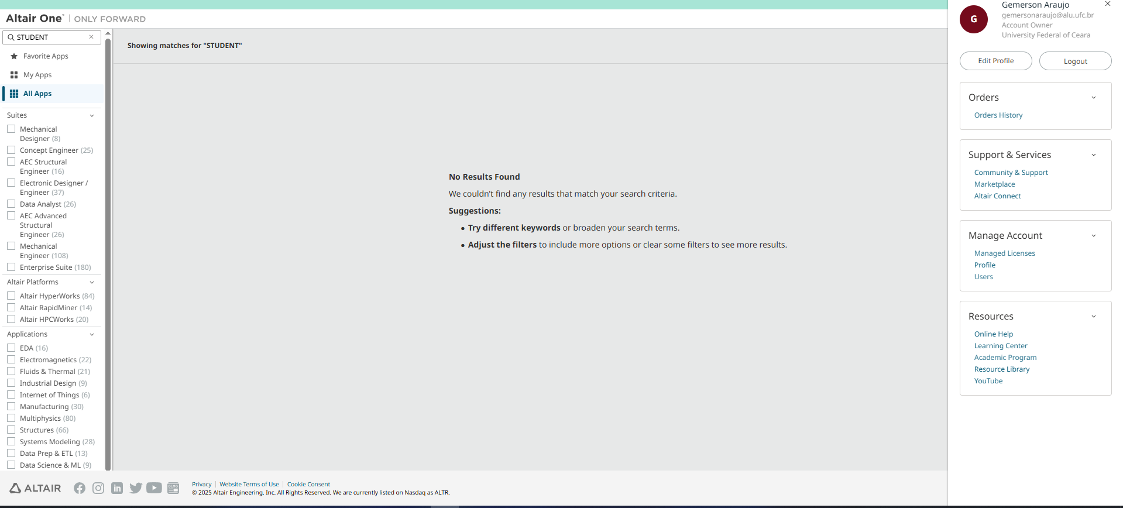Collapse the Manage Account panel
This screenshot has height=508, width=1123.
tap(1094, 236)
